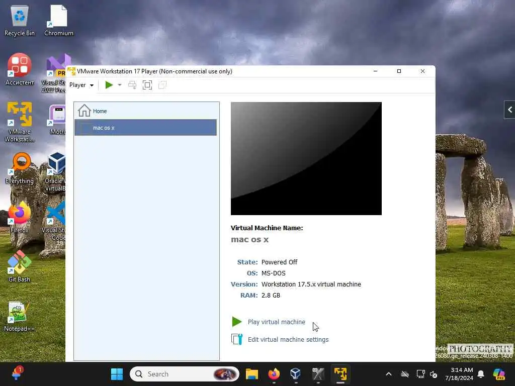Select Home in the VM library
The width and height of the screenshot is (515, 386).
click(x=146, y=111)
